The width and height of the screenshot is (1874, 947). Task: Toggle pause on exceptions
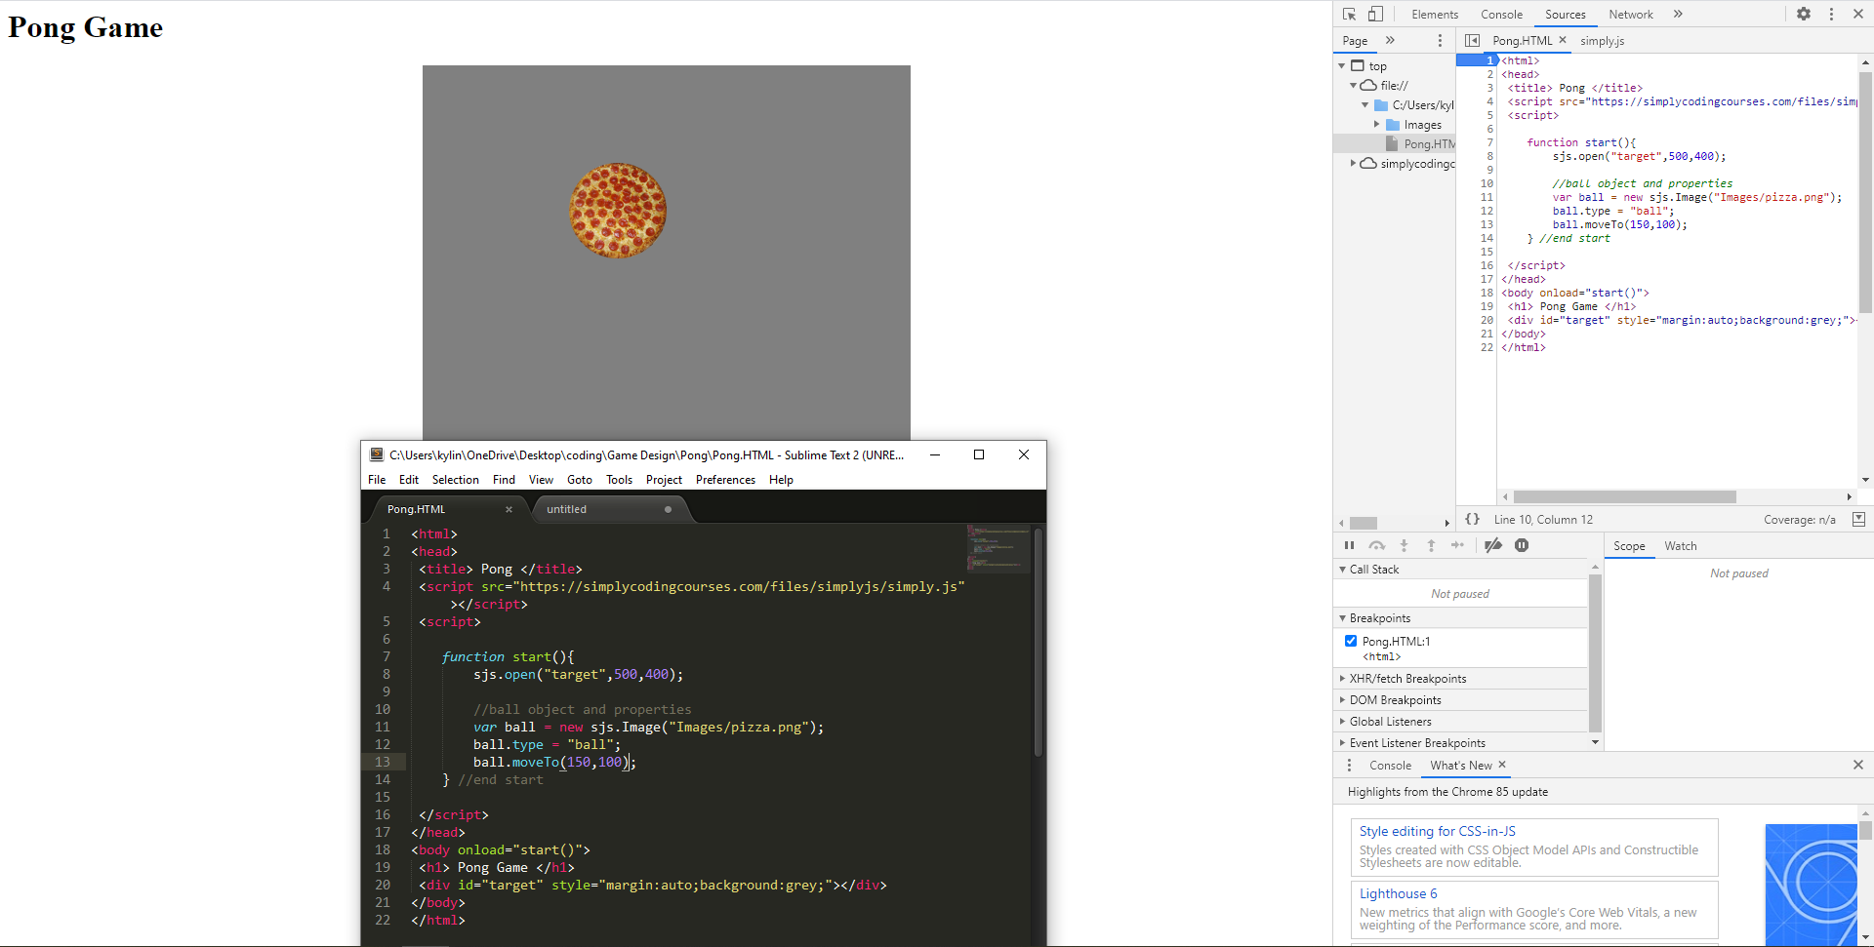[x=1522, y=545]
